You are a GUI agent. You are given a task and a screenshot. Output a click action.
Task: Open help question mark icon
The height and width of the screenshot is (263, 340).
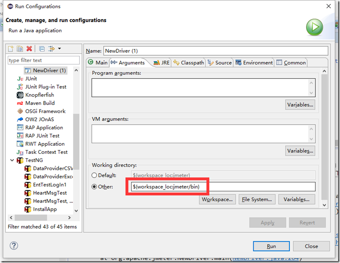click(14, 246)
